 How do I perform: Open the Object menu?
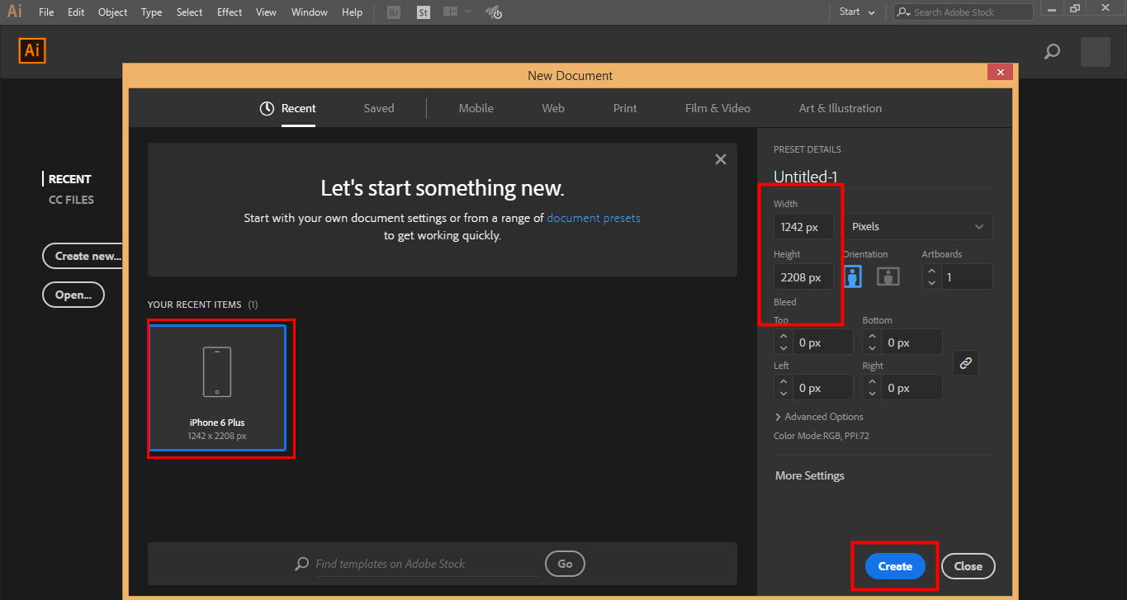click(112, 12)
